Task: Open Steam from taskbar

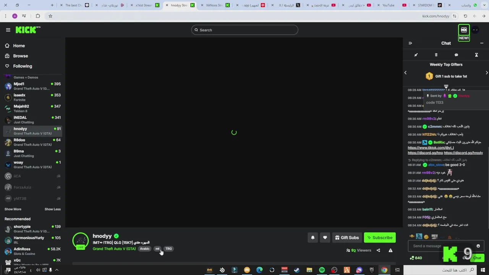Action: [x=297, y=270]
